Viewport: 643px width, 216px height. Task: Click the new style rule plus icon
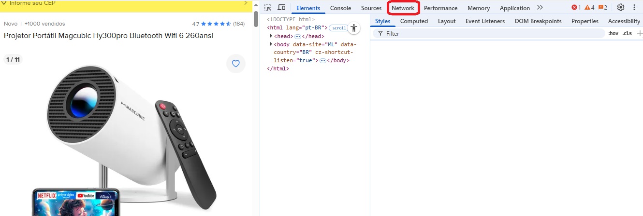pyautogui.click(x=640, y=33)
